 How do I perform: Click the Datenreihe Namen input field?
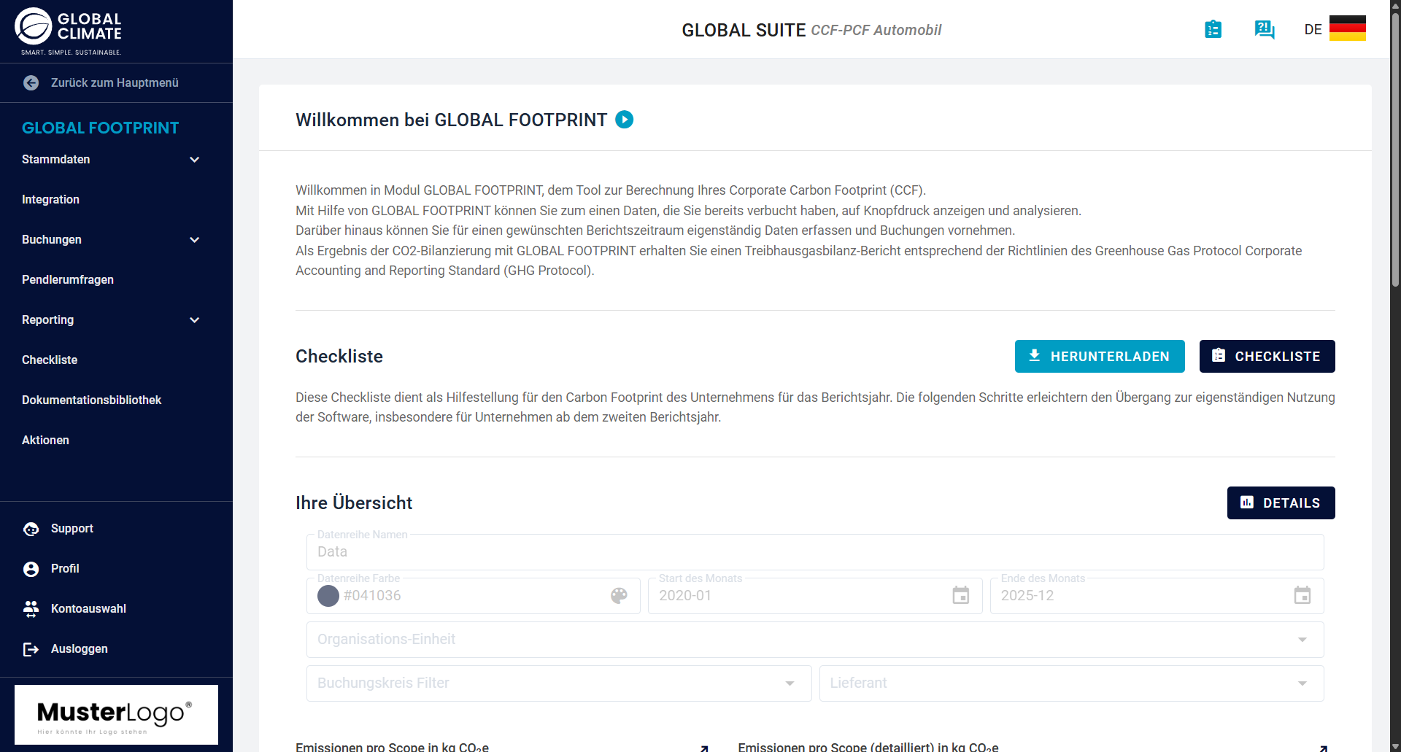815,552
